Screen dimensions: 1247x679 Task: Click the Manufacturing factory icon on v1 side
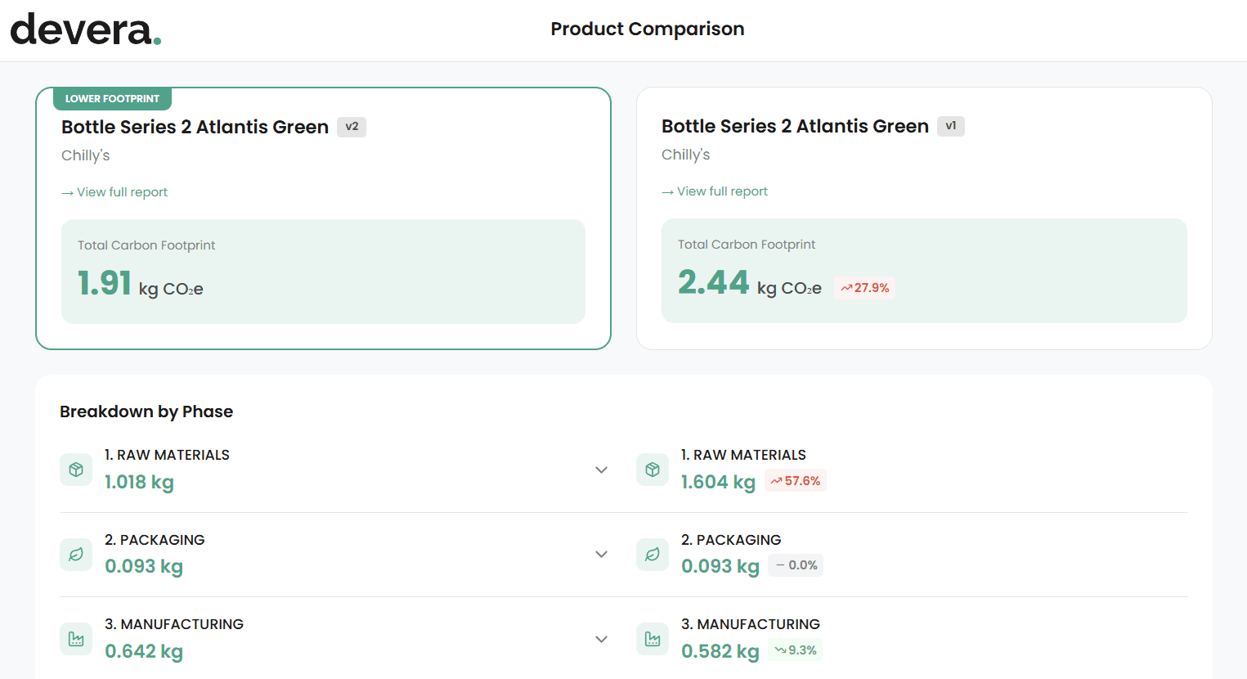coord(652,638)
